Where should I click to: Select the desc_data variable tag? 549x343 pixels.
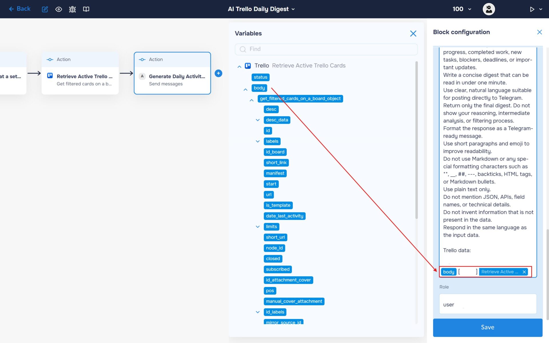[277, 120]
